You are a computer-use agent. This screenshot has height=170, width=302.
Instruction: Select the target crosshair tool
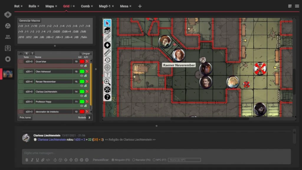pos(107,67)
